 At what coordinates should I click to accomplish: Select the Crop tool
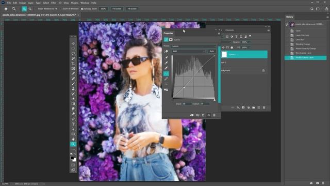[x=73, y=64]
